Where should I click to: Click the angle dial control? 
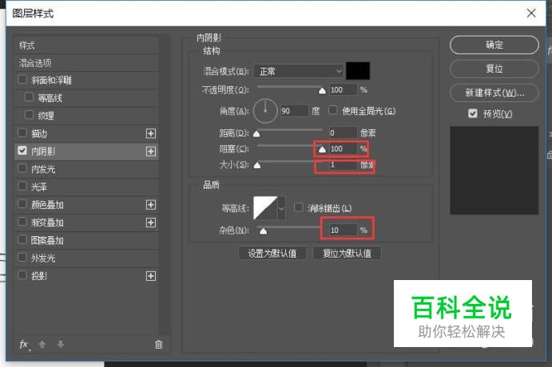(x=265, y=111)
